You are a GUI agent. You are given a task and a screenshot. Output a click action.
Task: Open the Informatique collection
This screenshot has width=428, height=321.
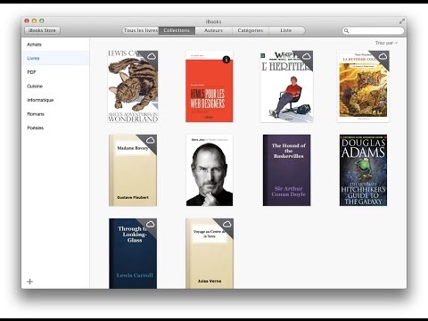click(55, 100)
